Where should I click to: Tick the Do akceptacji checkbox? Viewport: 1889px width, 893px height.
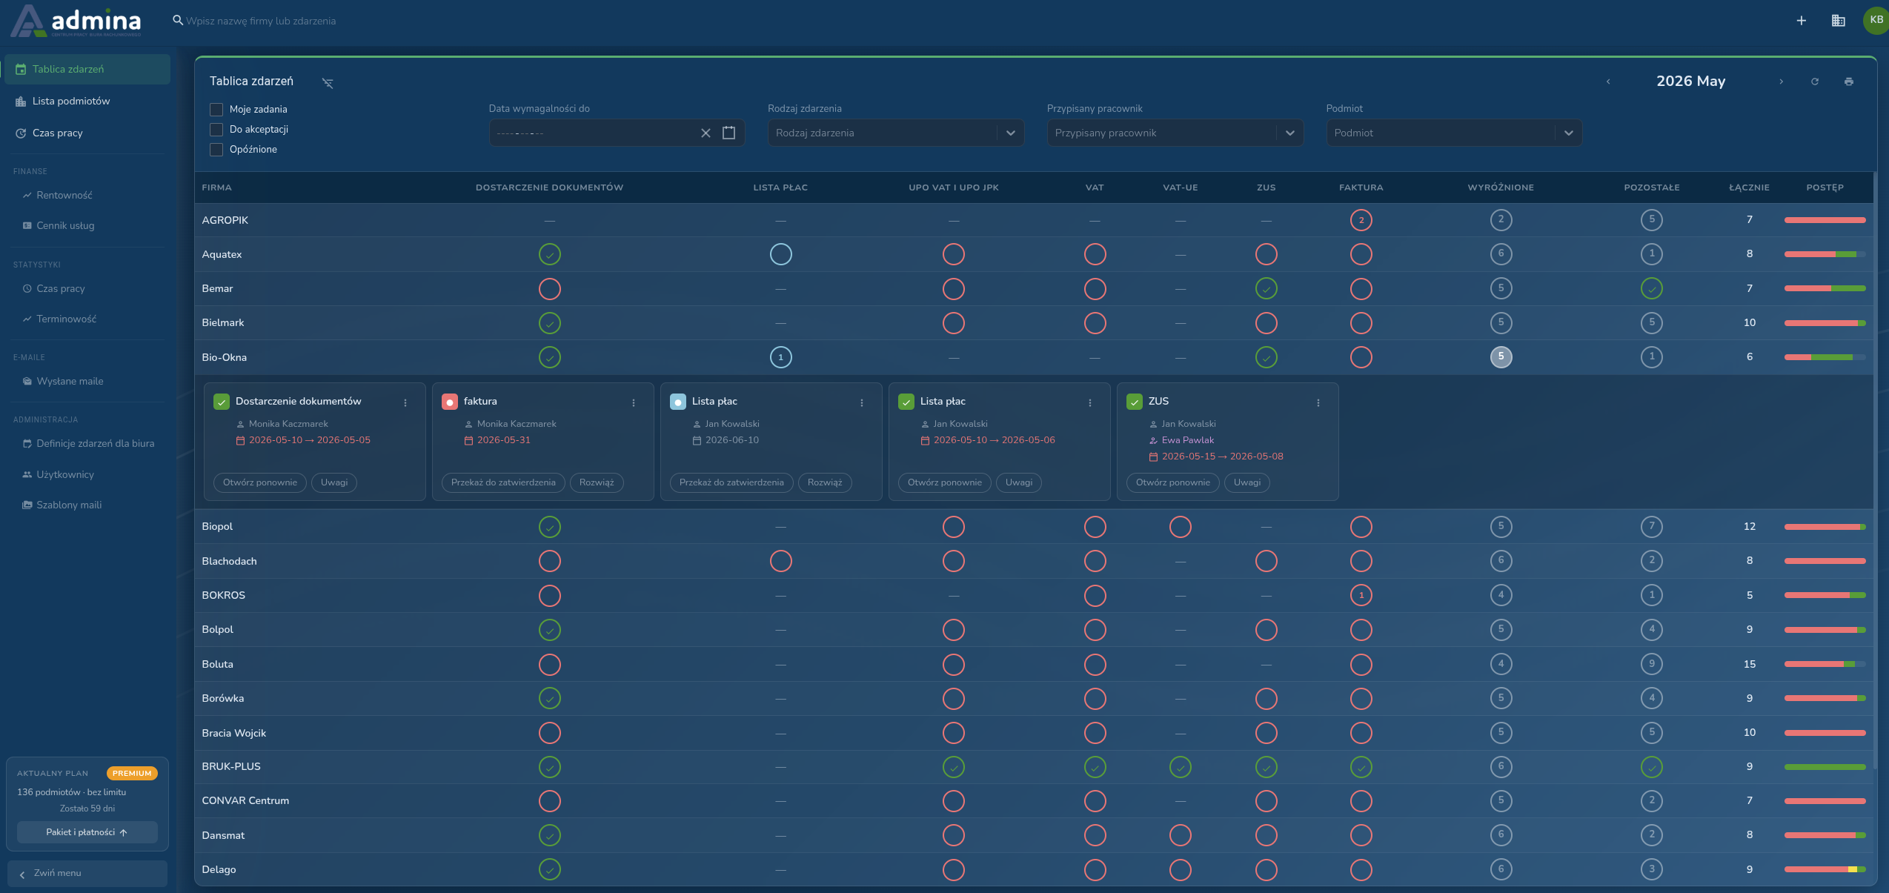(x=216, y=130)
